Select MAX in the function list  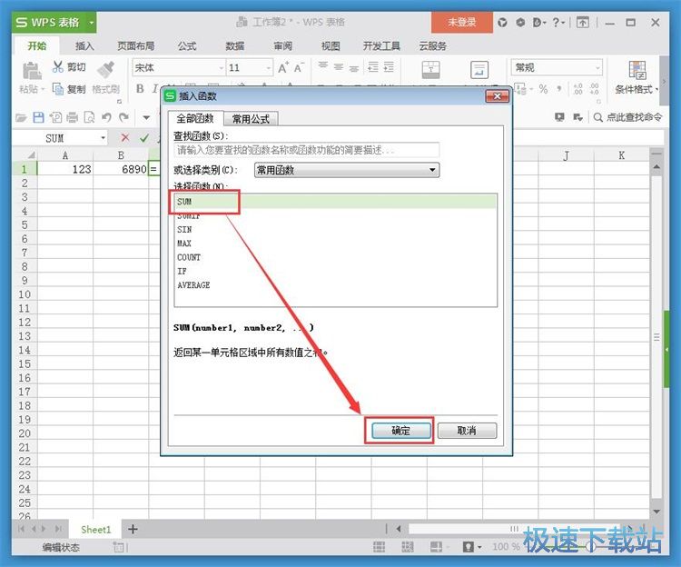point(335,244)
